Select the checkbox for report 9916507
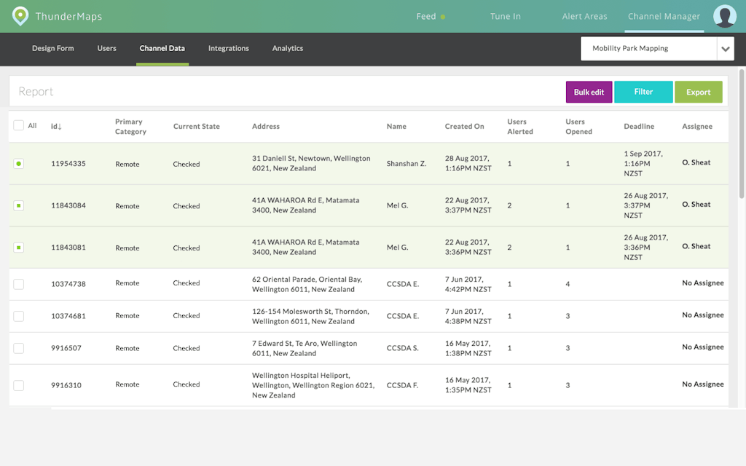The width and height of the screenshot is (746, 466). 19,348
